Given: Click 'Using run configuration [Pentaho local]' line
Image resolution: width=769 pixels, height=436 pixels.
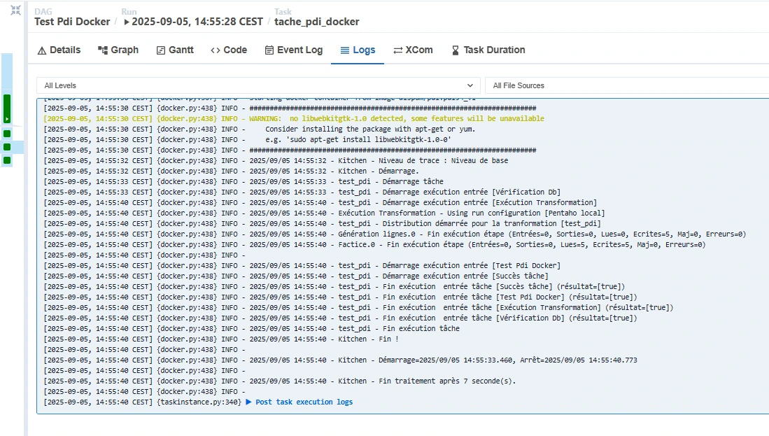Looking at the screenshot, I should (x=324, y=213).
